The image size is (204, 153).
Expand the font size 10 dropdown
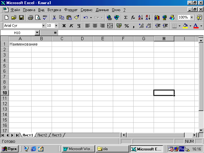pos(56,25)
